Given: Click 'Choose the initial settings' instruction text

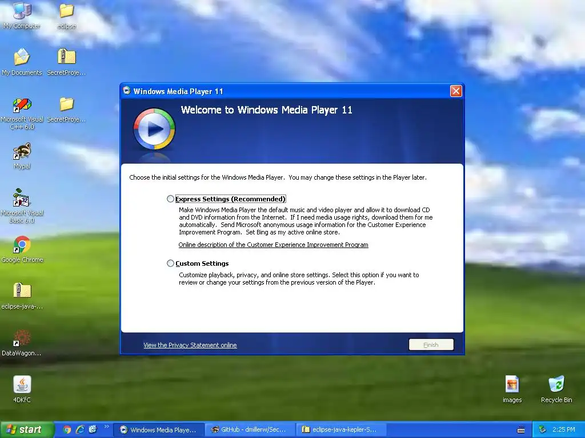Looking at the screenshot, I should coord(278,177).
